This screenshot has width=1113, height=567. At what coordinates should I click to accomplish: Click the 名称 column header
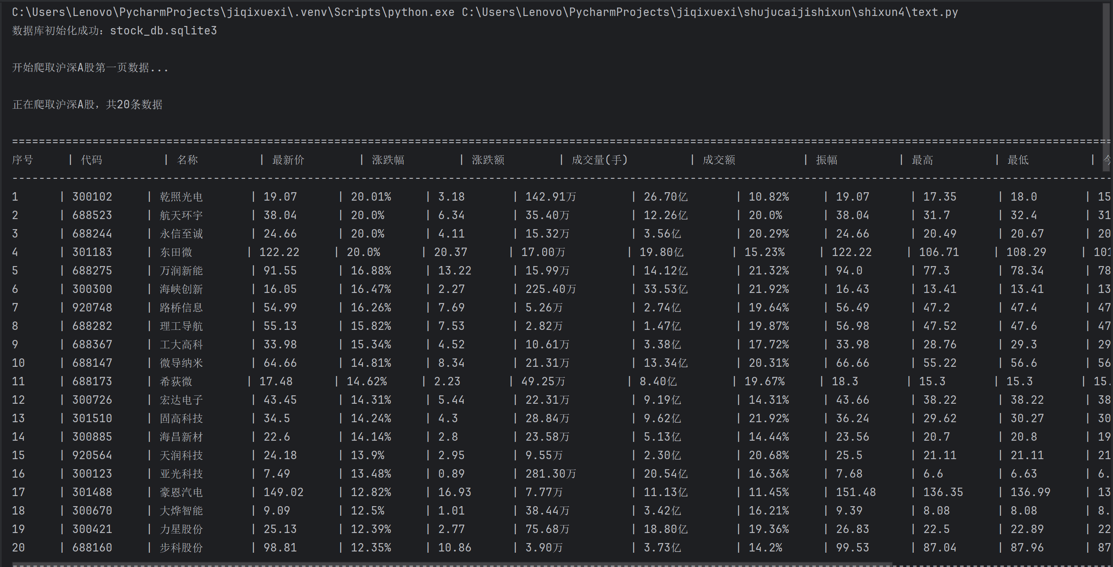click(x=187, y=160)
